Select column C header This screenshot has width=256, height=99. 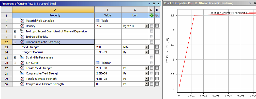tap(135, 10)
